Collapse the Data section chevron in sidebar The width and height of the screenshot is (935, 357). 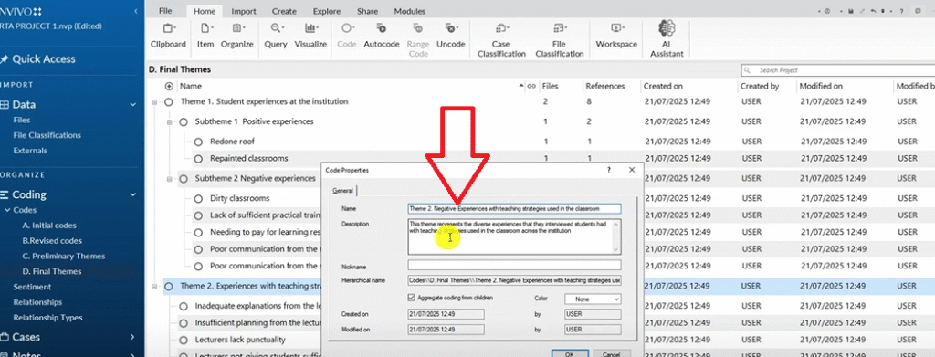(133, 105)
